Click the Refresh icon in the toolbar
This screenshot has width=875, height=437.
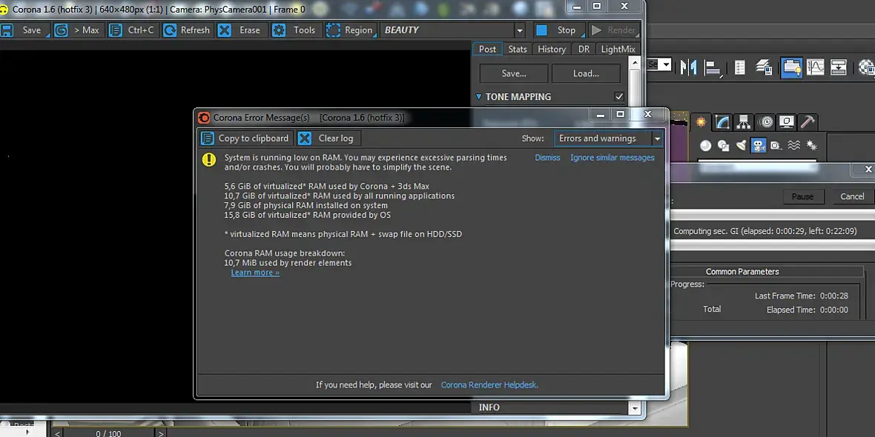171,30
